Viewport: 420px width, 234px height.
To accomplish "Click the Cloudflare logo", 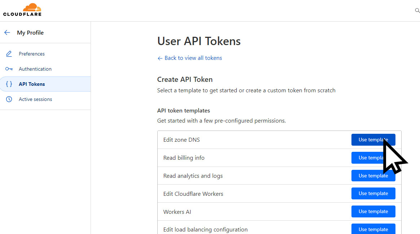I will point(22,10).
